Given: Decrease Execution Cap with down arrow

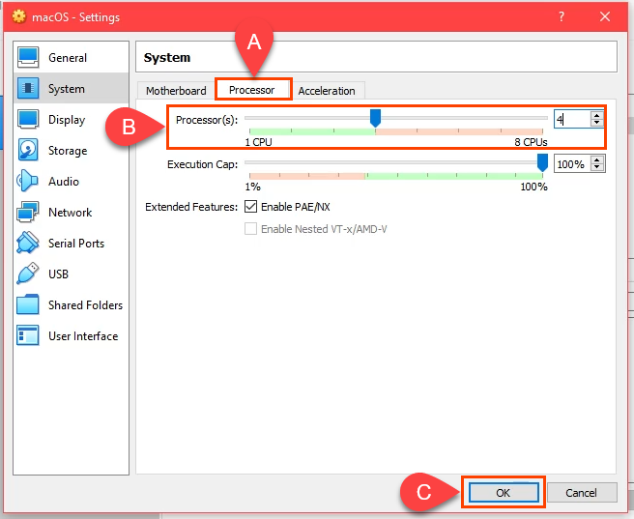Looking at the screenshot, I should [x=597, y=168].
